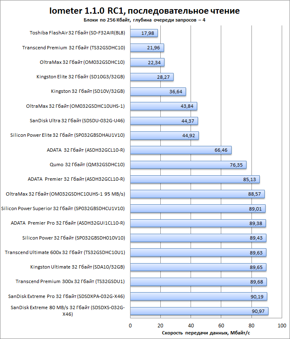The width and height of the screenshot is (290, 339).
Task: Click the bar showing 90,19
Action: click(x=198, y=296)
